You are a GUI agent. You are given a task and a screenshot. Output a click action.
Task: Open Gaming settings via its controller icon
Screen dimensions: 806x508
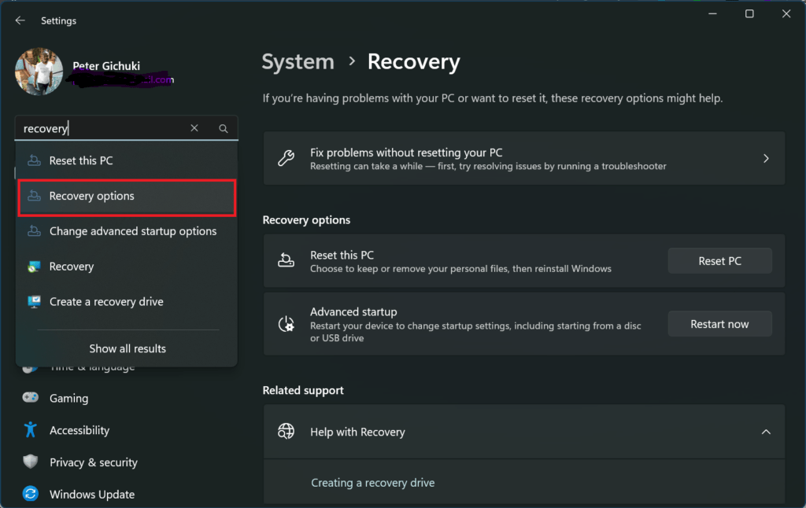30,398
